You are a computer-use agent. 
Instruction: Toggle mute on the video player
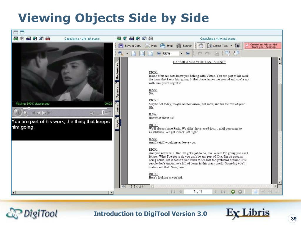92,113
